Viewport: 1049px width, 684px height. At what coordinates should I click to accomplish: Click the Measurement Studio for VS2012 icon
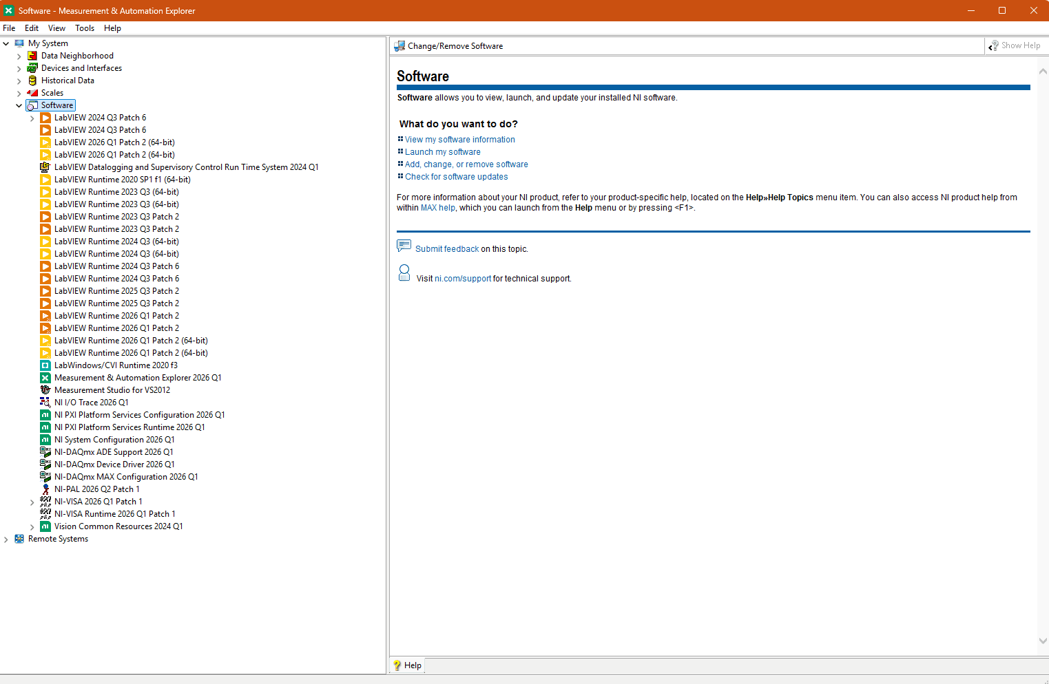click(45, 390)
